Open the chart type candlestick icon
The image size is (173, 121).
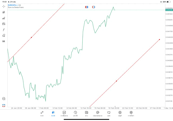pos(4,12)
